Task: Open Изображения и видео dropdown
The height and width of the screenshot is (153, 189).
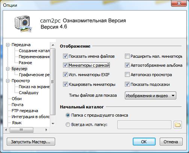Action: (150, 96)
